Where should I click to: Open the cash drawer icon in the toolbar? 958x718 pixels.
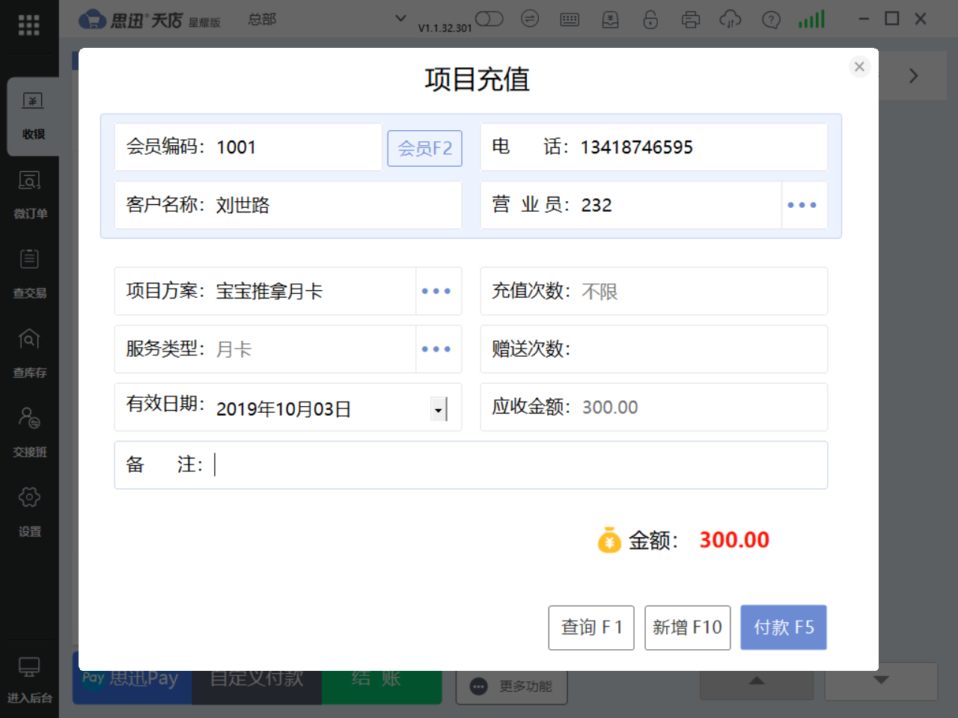pos(610,19)
